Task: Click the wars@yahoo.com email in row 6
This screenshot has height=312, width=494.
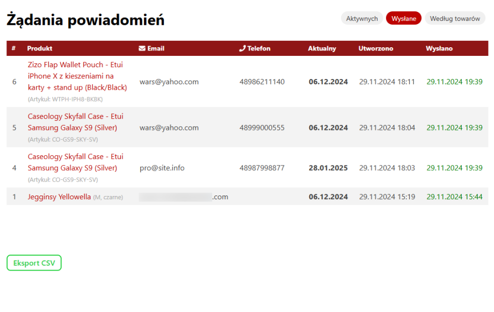Action: tap(169, 82)
